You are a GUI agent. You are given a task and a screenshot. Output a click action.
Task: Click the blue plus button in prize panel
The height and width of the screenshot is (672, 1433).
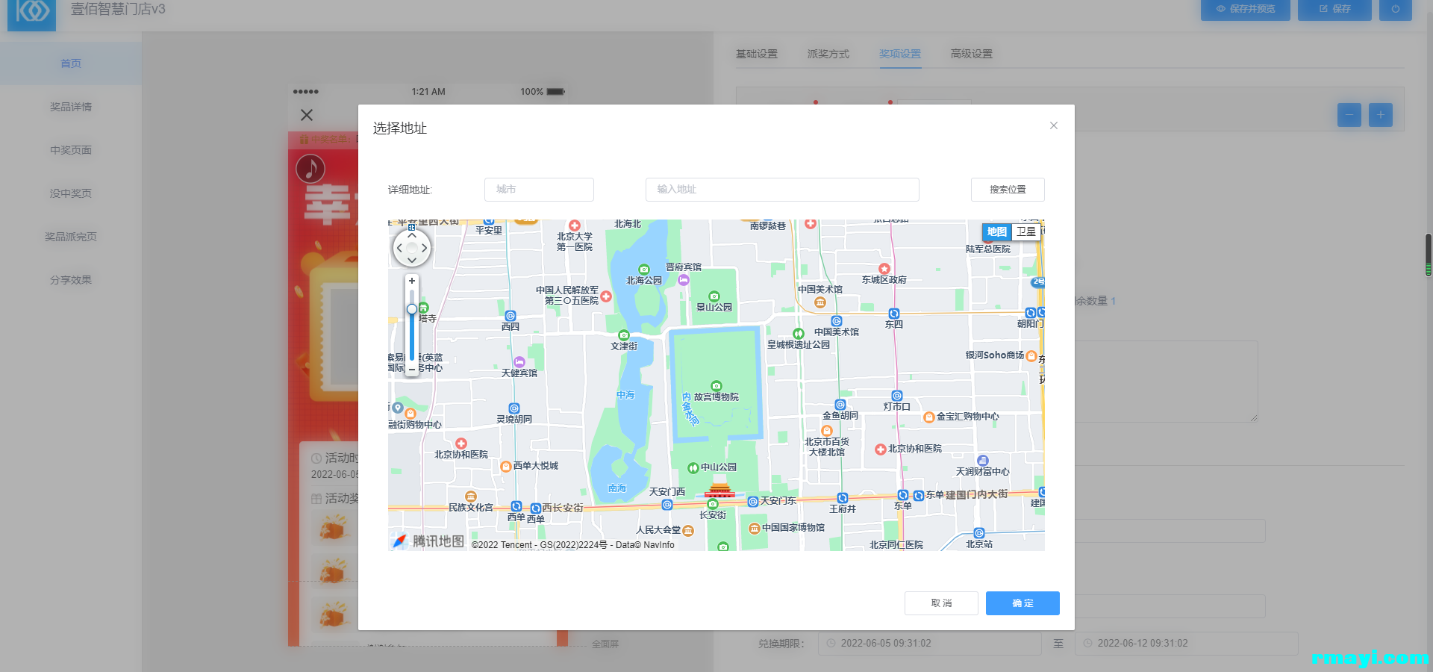coord(1381,115)
